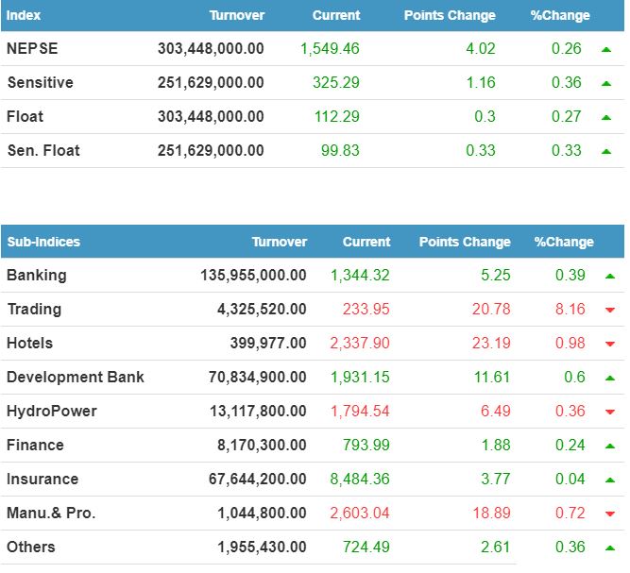Viewport: 630px width, 573px height.
Task: Select the Sensitive index row label
Action: click(x=40, y=82)
